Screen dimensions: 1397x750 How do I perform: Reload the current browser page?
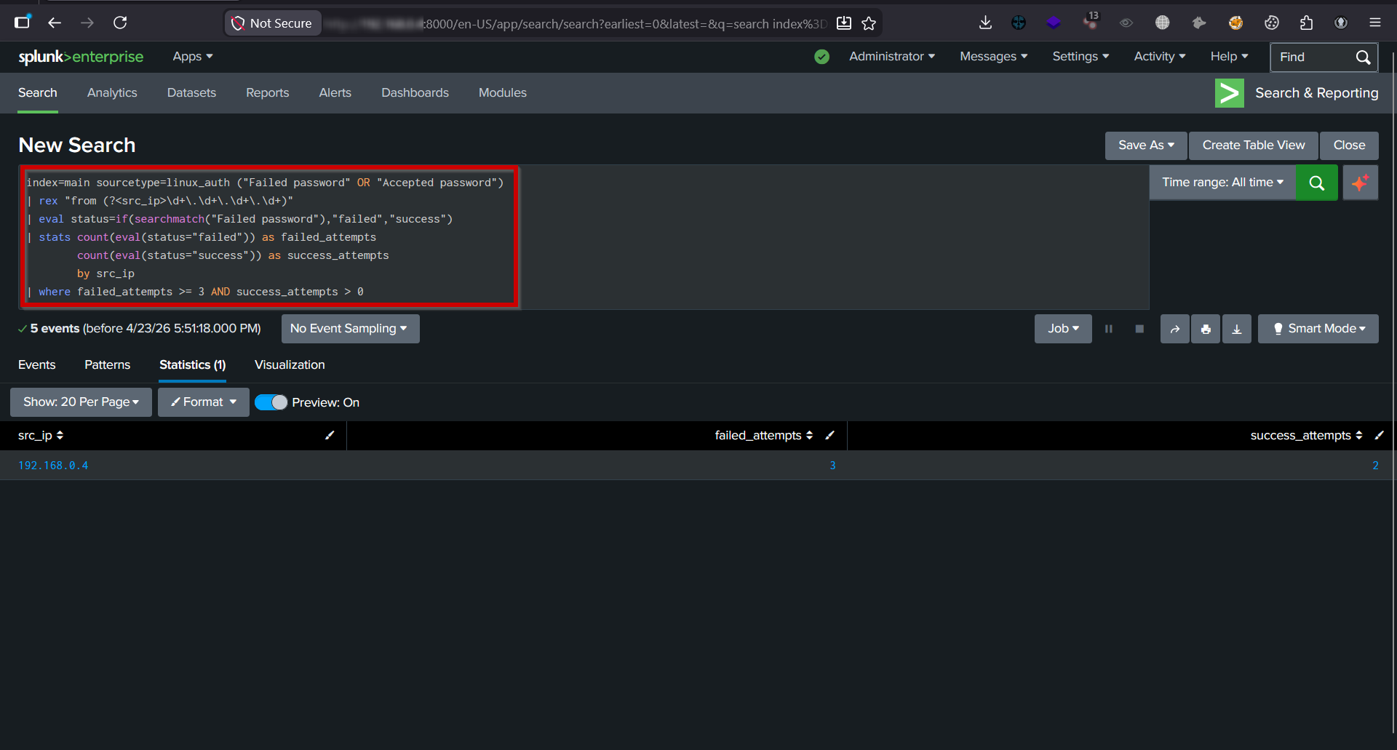[x=120, y=23]
